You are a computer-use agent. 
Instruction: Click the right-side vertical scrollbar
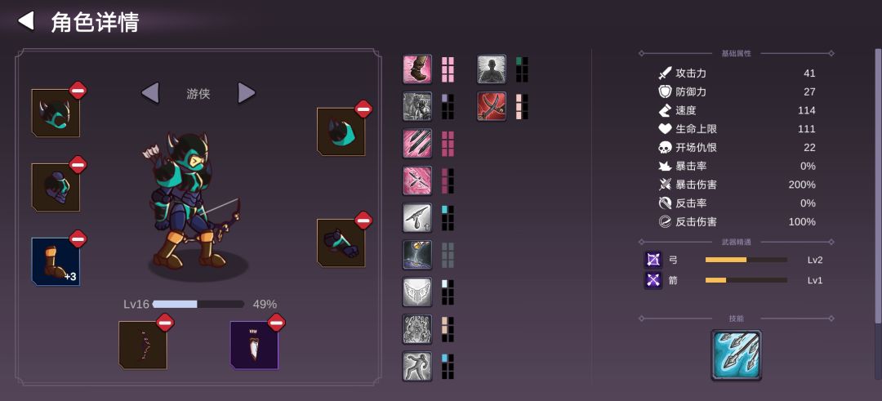[x=878, y=185]
